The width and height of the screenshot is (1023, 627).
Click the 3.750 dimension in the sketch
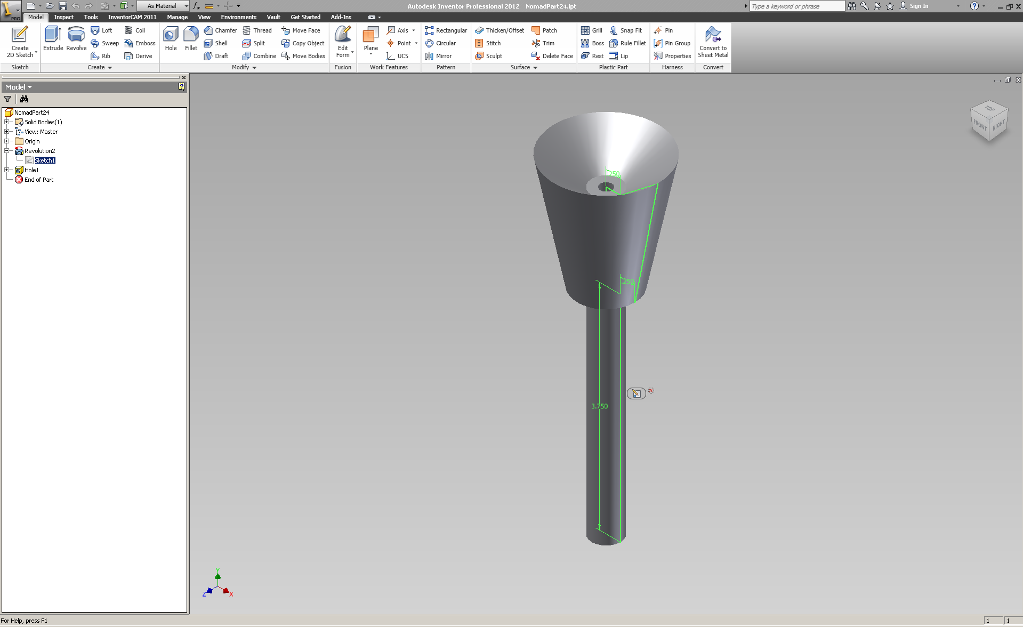point(599,406)
